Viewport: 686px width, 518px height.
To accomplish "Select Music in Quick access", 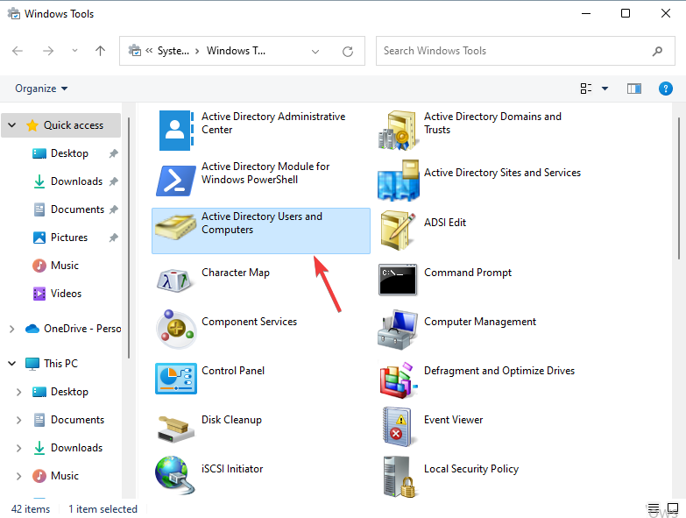I will click(64, 265).
